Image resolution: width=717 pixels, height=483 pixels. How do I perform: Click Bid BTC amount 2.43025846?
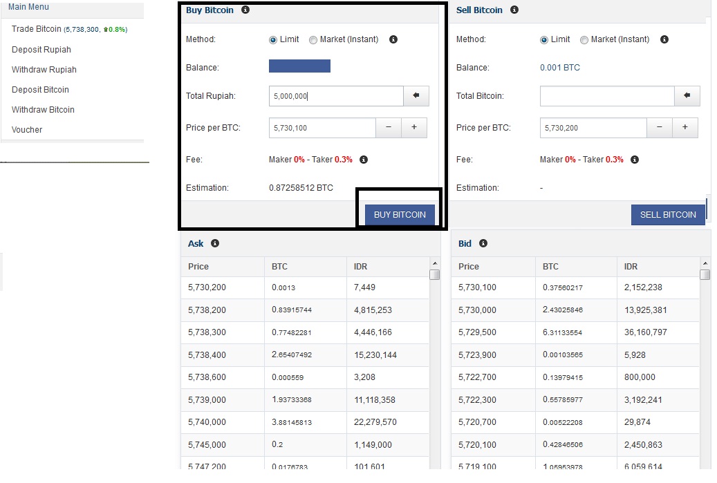point(562,310)
